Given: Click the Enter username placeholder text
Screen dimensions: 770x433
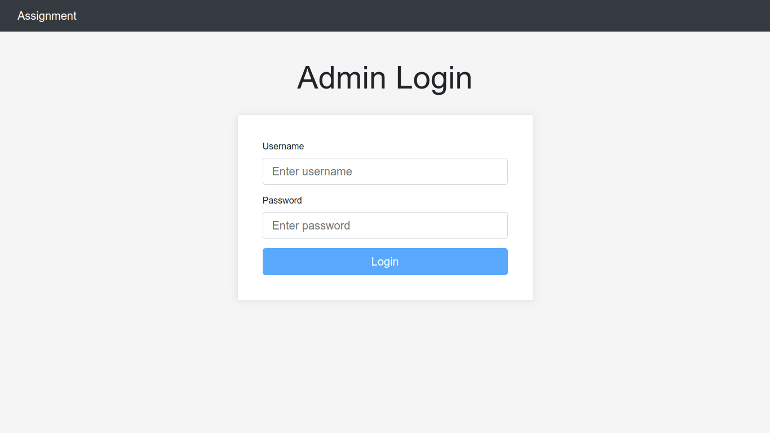Looking at the screenshot, I should tap(312, 171).
